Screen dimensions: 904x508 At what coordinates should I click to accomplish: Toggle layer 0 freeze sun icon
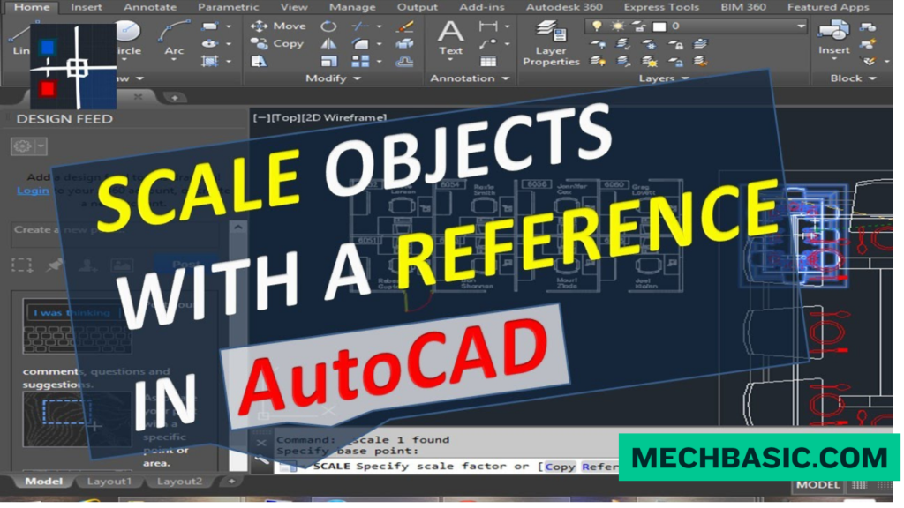click(x=617, y=26)
